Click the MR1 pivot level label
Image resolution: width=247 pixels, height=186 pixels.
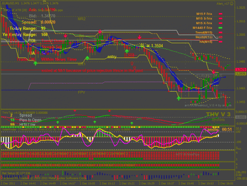tap(81, 64)
